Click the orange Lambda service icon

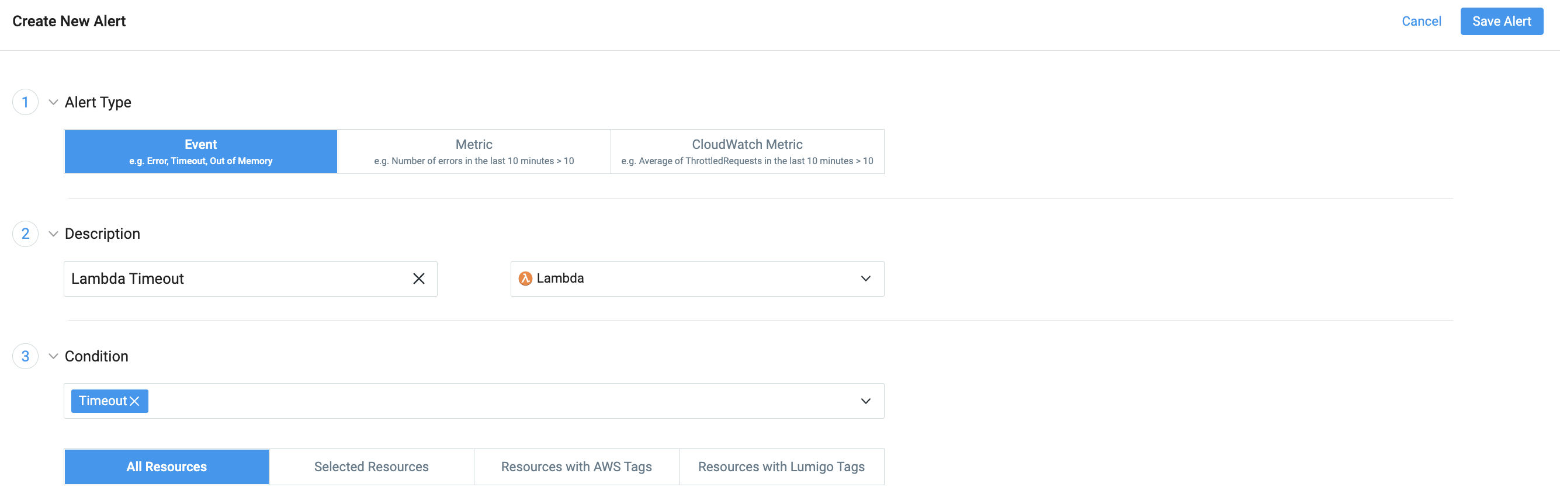pyautogui.click(x=525, y=279)
